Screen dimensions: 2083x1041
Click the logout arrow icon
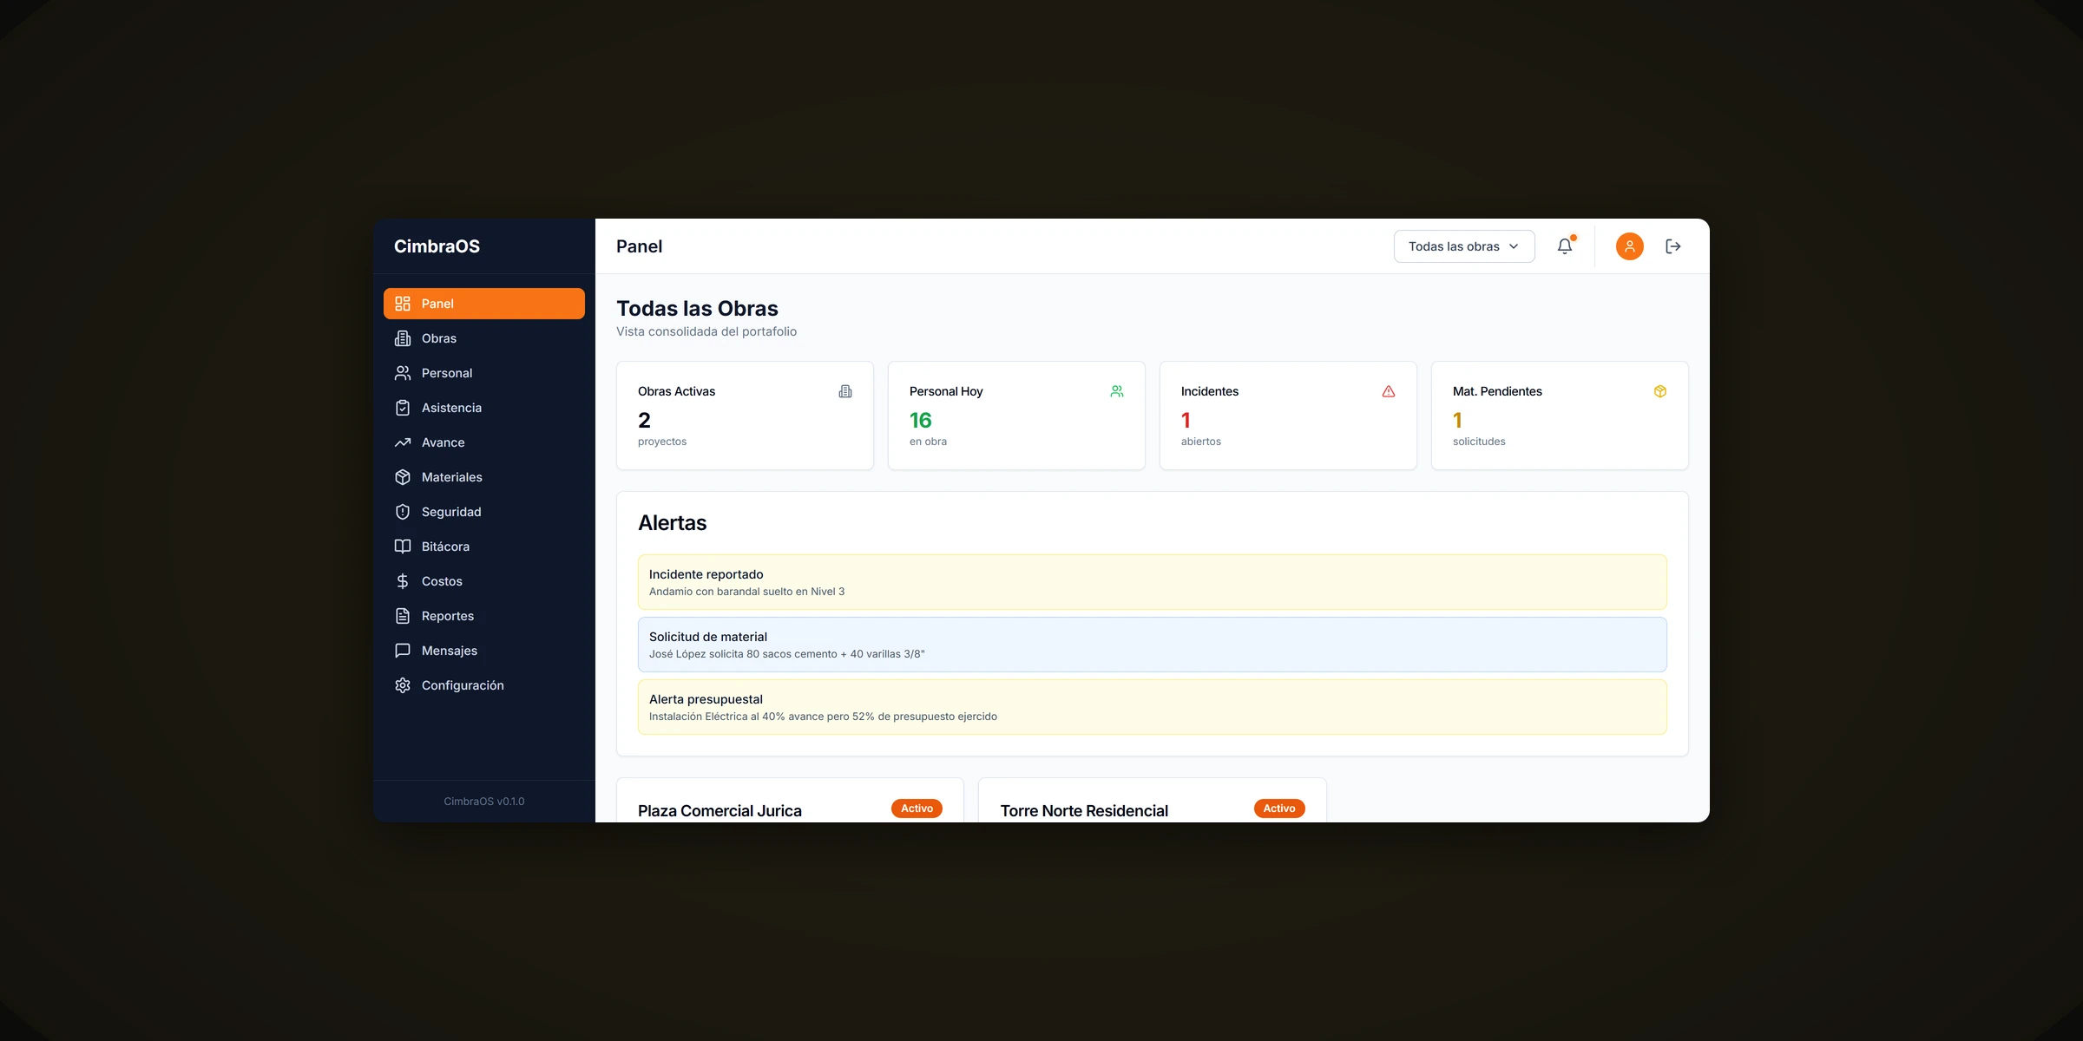[1673, 246]
